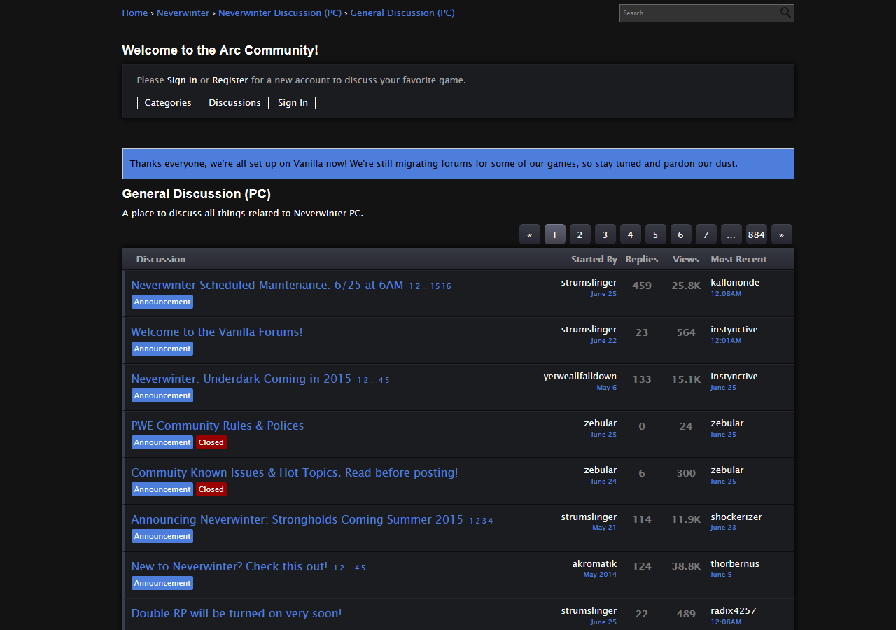The image size is (896, 630).
Task: Open the Sign In tab
Action: (x=293, y=102)
